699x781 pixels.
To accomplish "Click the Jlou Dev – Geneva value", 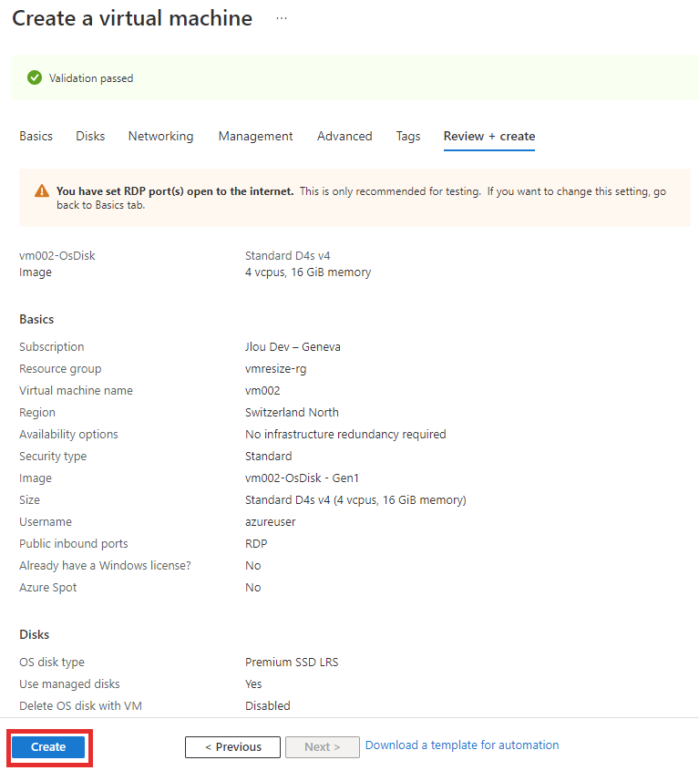I will click(x=293, y=346).
